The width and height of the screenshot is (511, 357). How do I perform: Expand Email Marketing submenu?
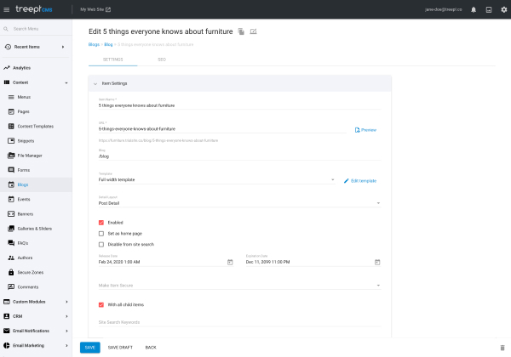pyautogui.click(x=66, y=345)
